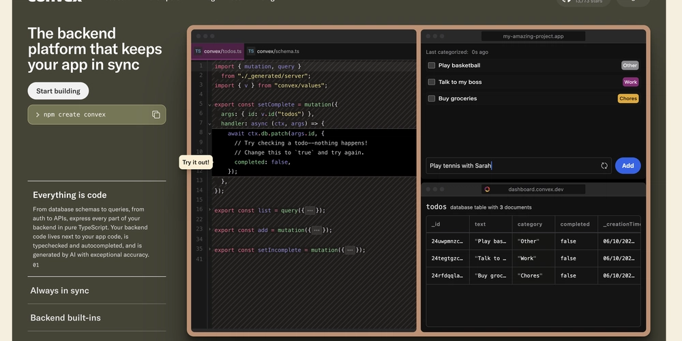
Task: Click the "Other" category cell in the table
Action: tap(533, 241)
